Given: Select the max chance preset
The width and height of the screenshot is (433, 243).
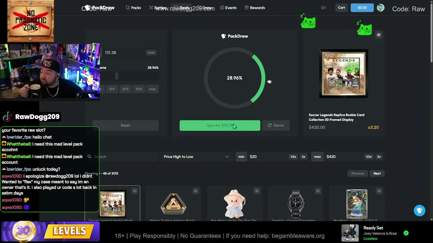Looking at the screenshot, I should (x=152, y=89).
